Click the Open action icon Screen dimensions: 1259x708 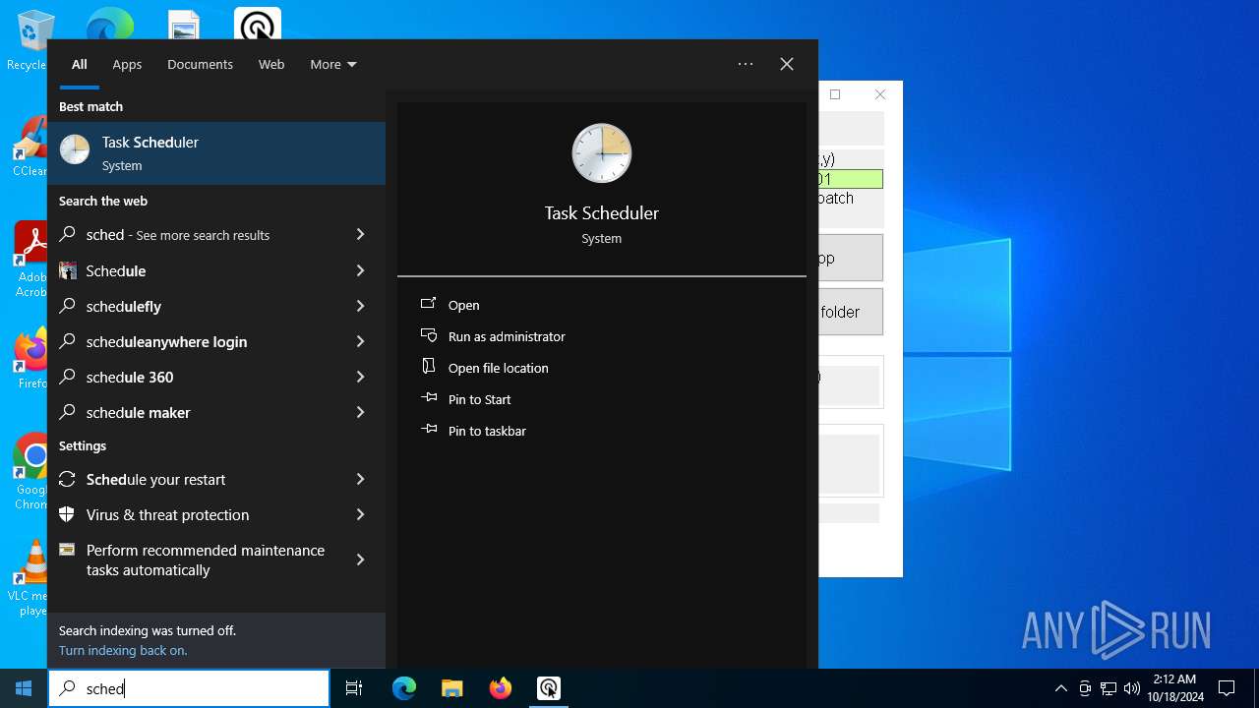(x=429, y=304)
